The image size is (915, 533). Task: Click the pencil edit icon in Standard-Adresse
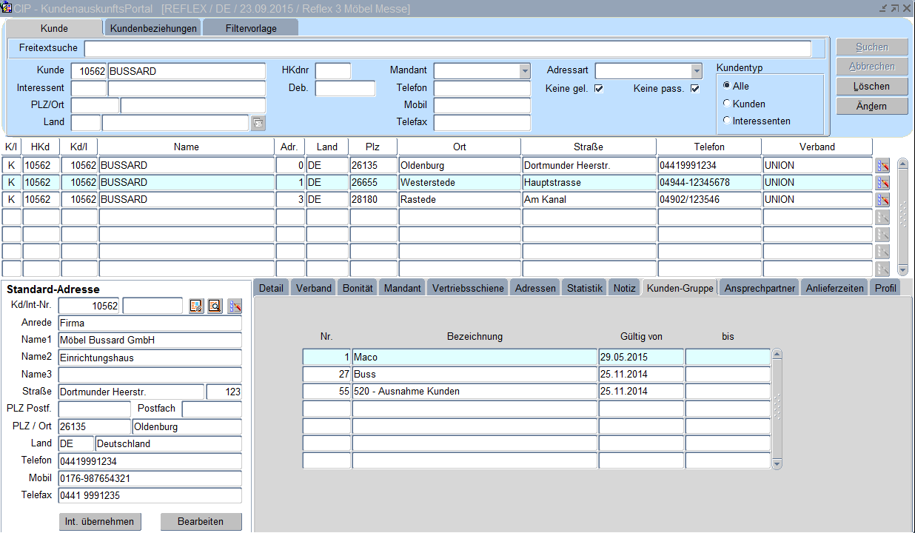click(235, 306)
